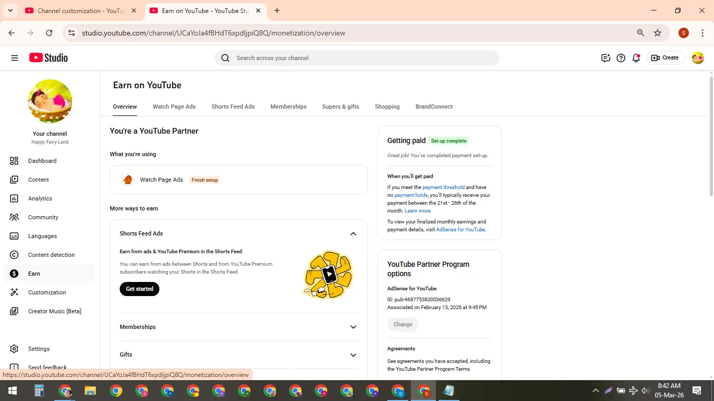Open the AdSense for YouTube link

tap(460, 230)
